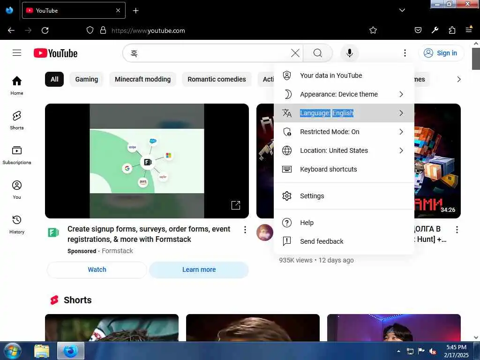Open Your data in YouTube
The width and height of the screenshot is (480, 360).
(x=344, y=75)
